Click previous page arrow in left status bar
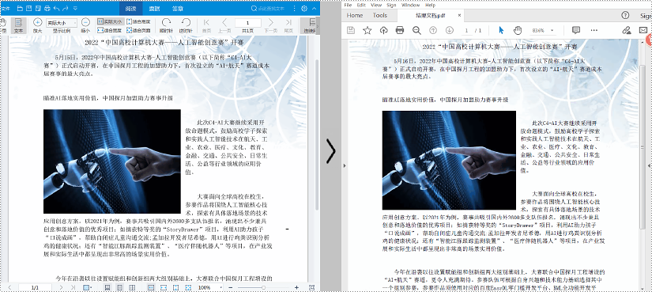 [9, 287]
